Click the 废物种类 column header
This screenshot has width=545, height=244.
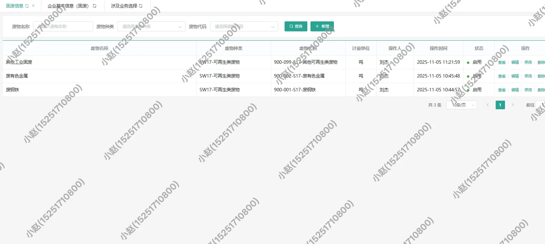click(234, 49)
